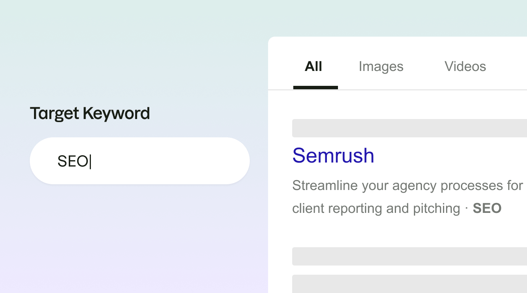Click the 'Target Keyword' label text

[x=90, y=114]
